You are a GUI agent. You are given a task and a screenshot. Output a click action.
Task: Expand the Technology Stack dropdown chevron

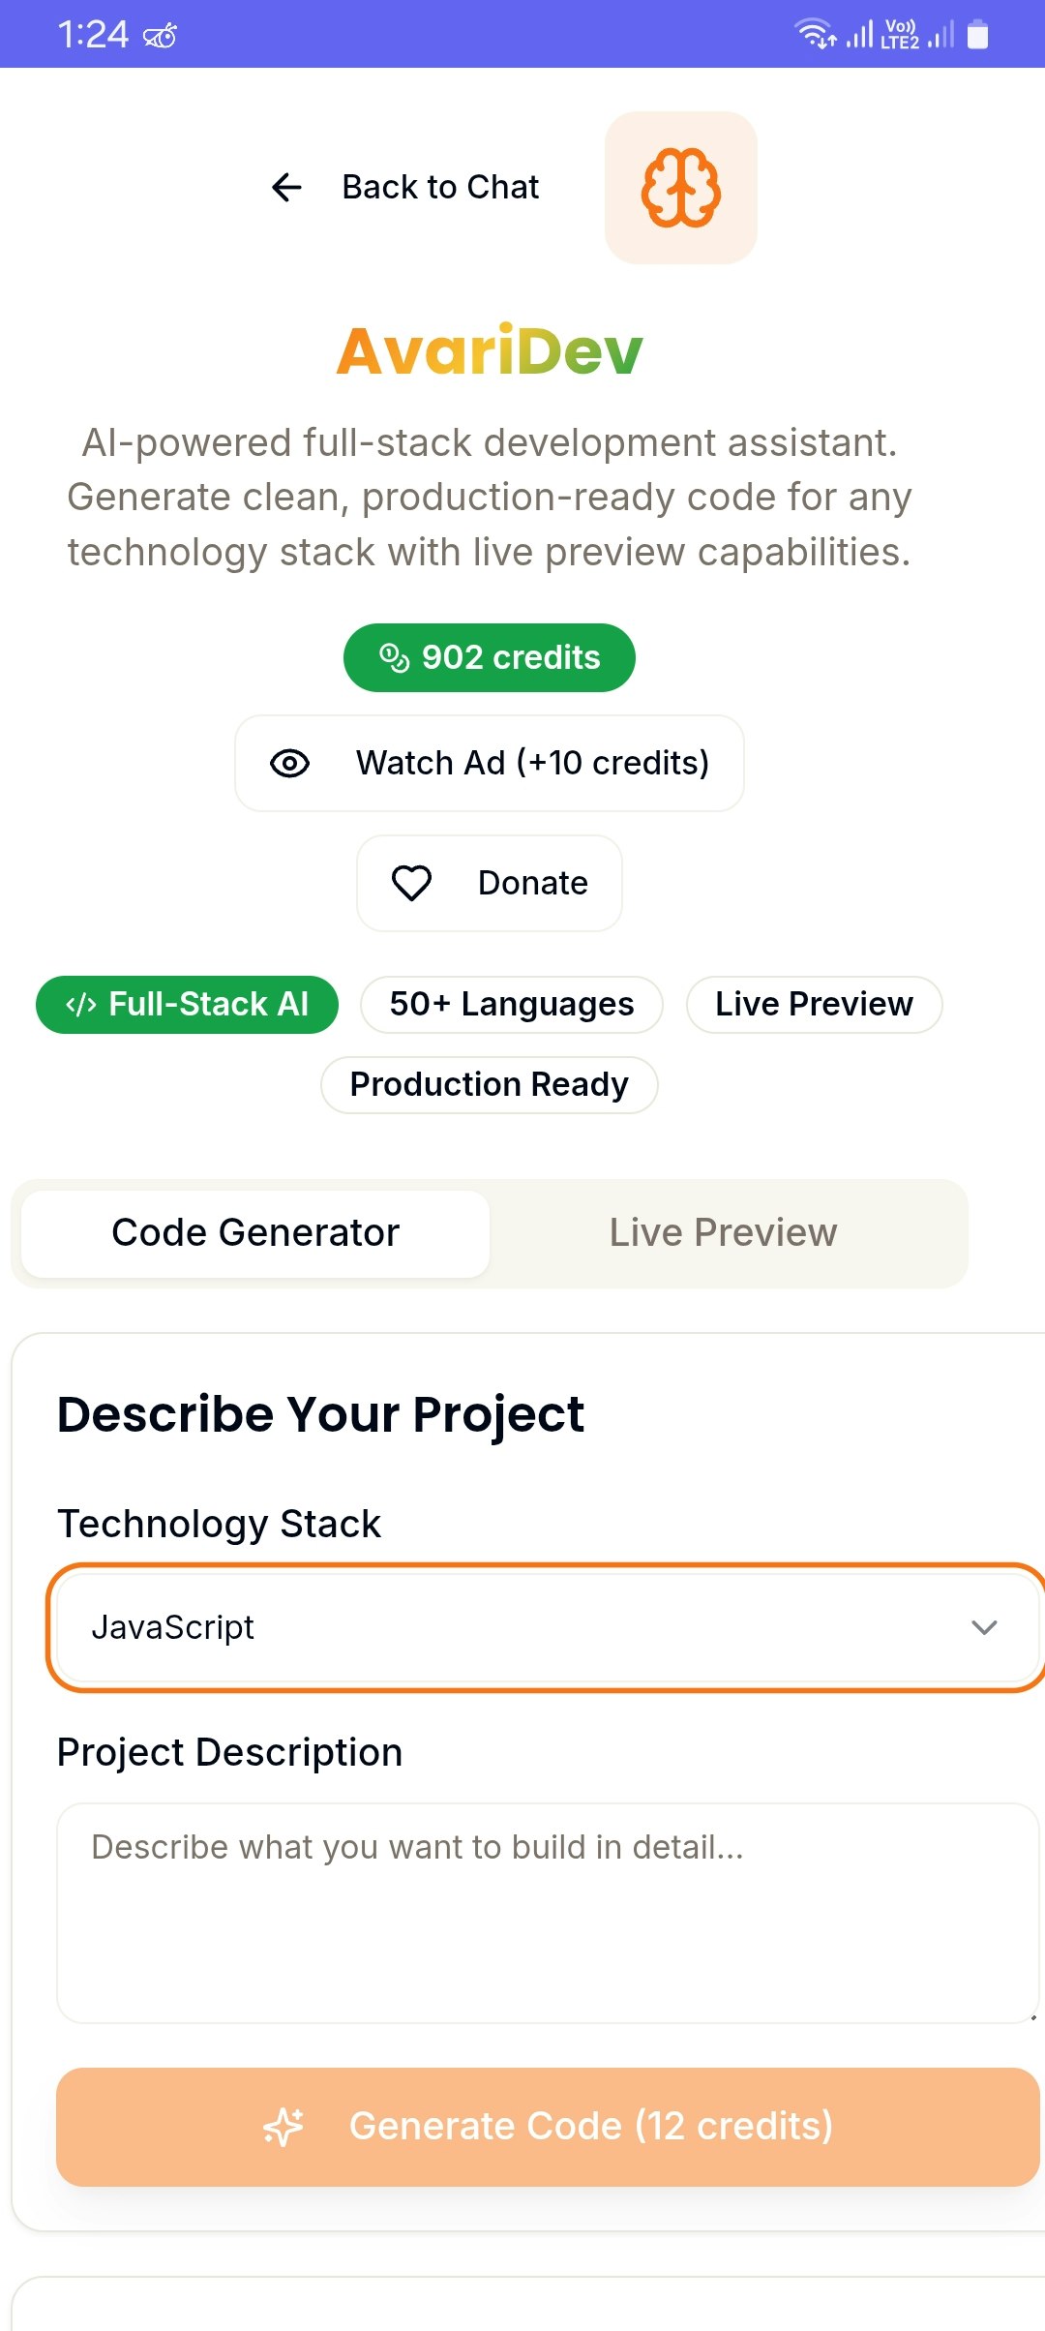tap(984, 1627)
